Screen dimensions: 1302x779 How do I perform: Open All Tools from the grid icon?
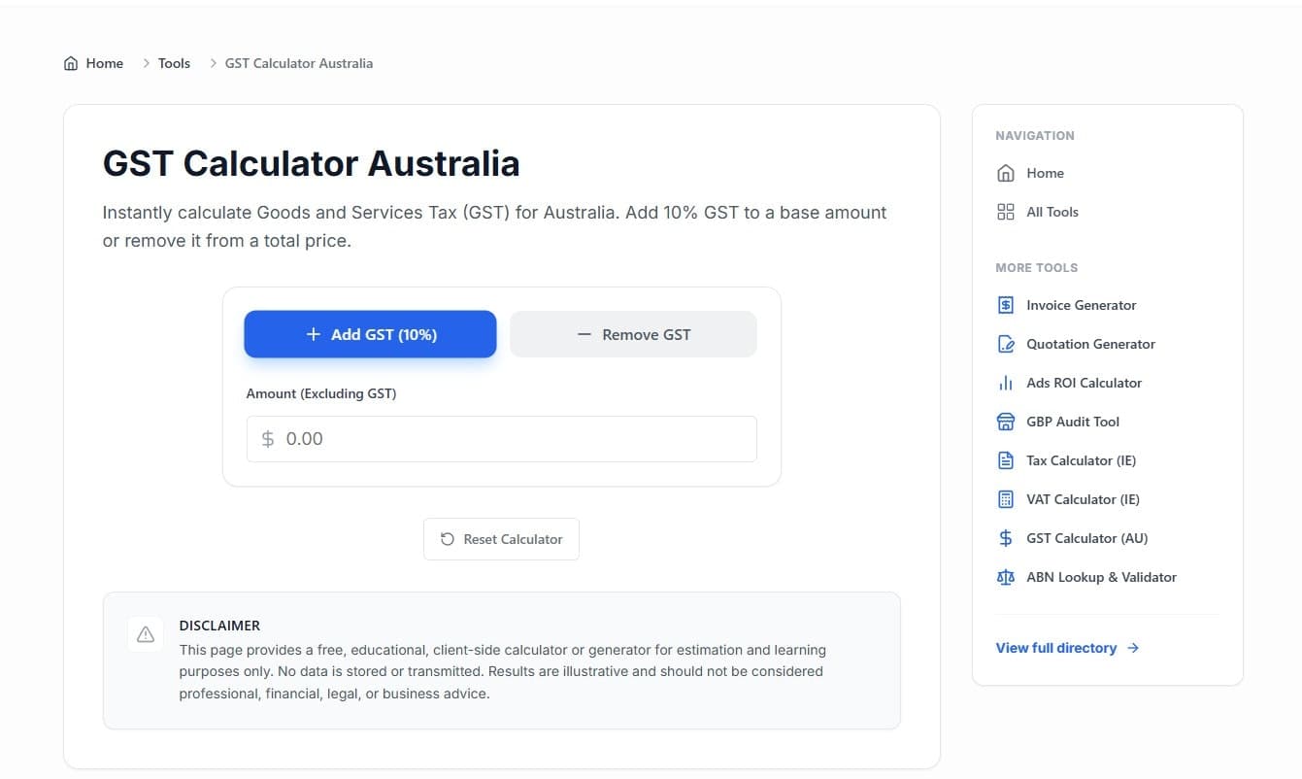tap(1005, 211)
